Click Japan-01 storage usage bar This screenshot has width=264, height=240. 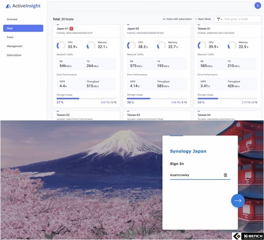(86, 98)
